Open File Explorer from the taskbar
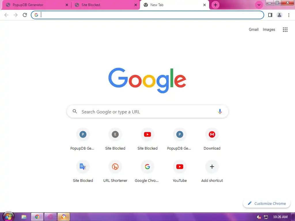295x221 pixels. click(24, 217)
